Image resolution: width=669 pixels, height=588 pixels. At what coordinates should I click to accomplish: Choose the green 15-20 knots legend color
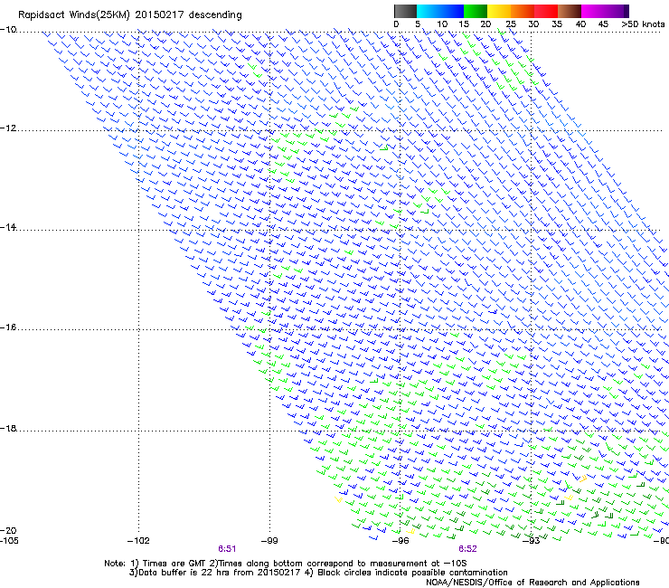click(476, 11)
